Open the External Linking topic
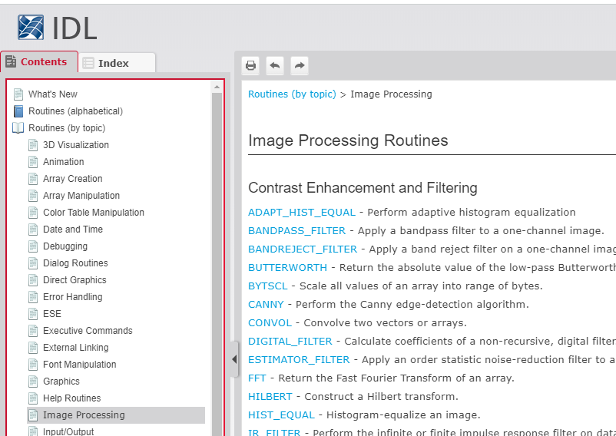616x436 pixels. tap(76, 347)
